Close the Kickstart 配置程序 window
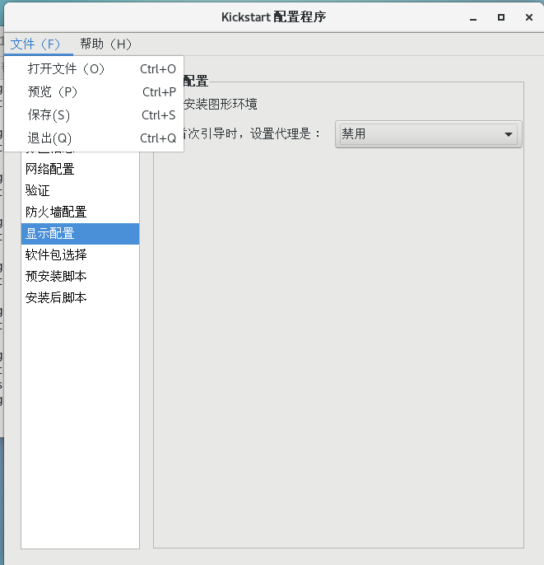The width and height of the screenshot is (544, 565). (x=529, y=17)
